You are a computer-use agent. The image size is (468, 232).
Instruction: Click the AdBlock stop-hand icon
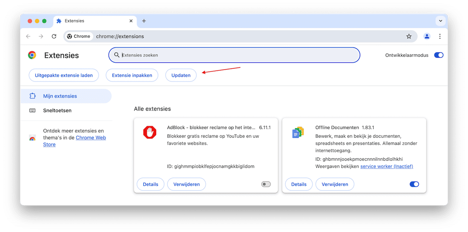pos(150,133)
